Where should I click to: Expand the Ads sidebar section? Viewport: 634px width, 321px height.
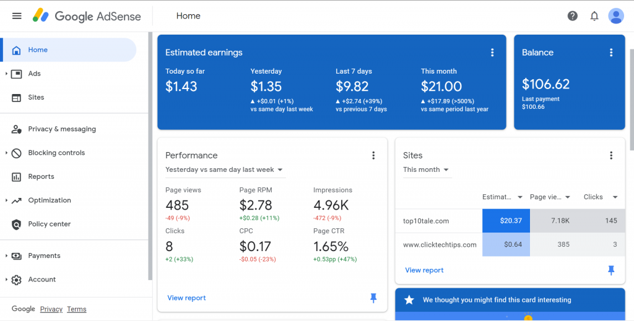(x=6, y=74)
